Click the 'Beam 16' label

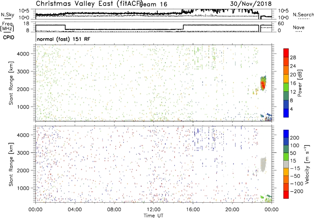[153, 4]
